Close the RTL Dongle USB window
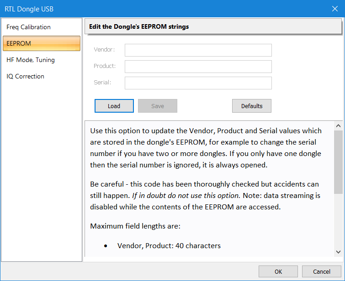345x281 pixels. coord(334,9)
